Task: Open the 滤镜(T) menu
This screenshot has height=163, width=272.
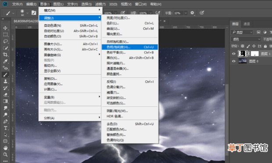Action: pos(100,4)
